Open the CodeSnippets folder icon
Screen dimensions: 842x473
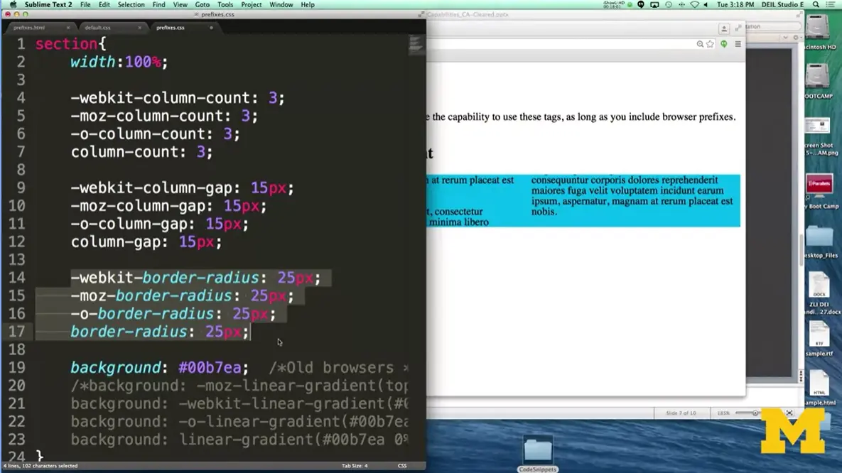[538, 450]
